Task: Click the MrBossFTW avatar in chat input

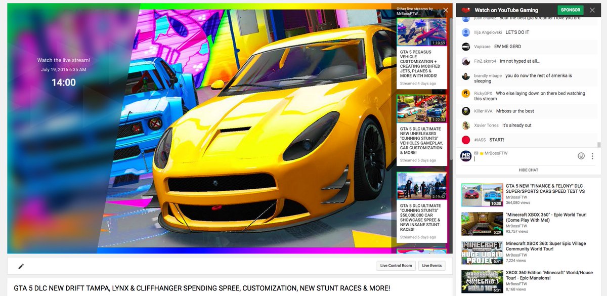Action: pos(466,156)
